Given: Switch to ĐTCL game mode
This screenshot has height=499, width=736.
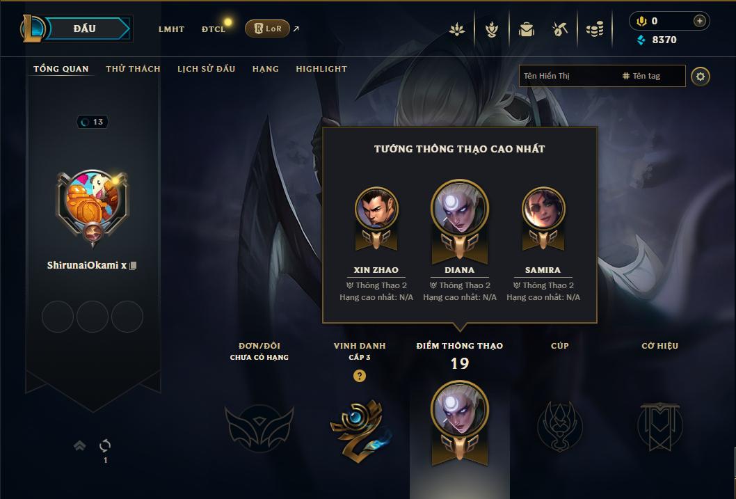Looking at the screenshot, I should 214,29.
